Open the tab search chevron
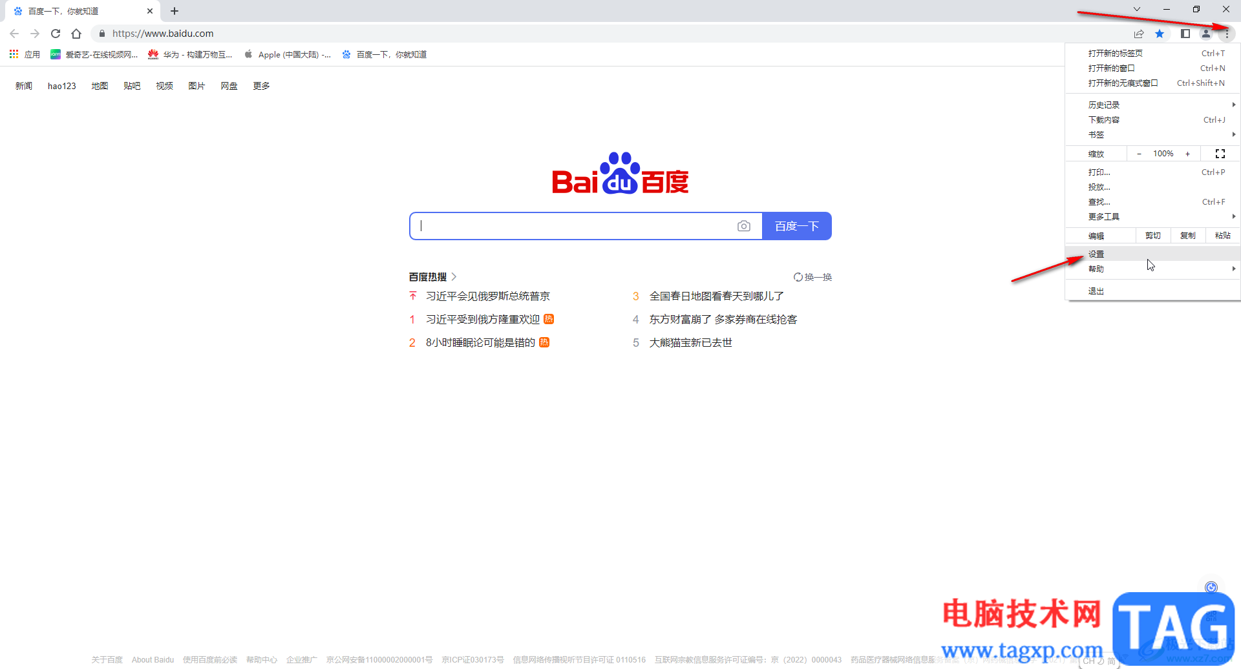 pyautogui.click(x=1137, y=9)
